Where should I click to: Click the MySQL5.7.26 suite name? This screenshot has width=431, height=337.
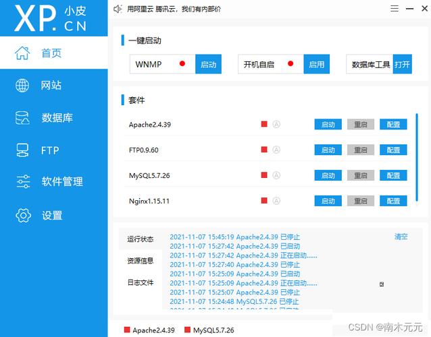[x=149, y=175]
